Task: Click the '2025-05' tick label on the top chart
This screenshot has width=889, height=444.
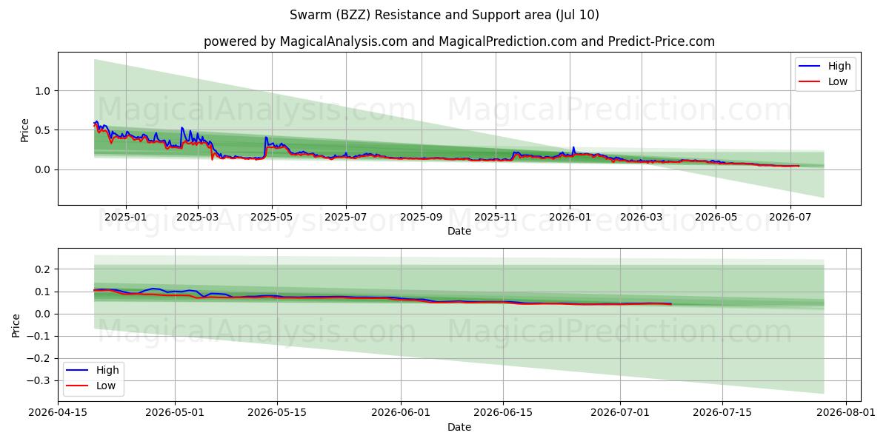Action: pos(271,217)
